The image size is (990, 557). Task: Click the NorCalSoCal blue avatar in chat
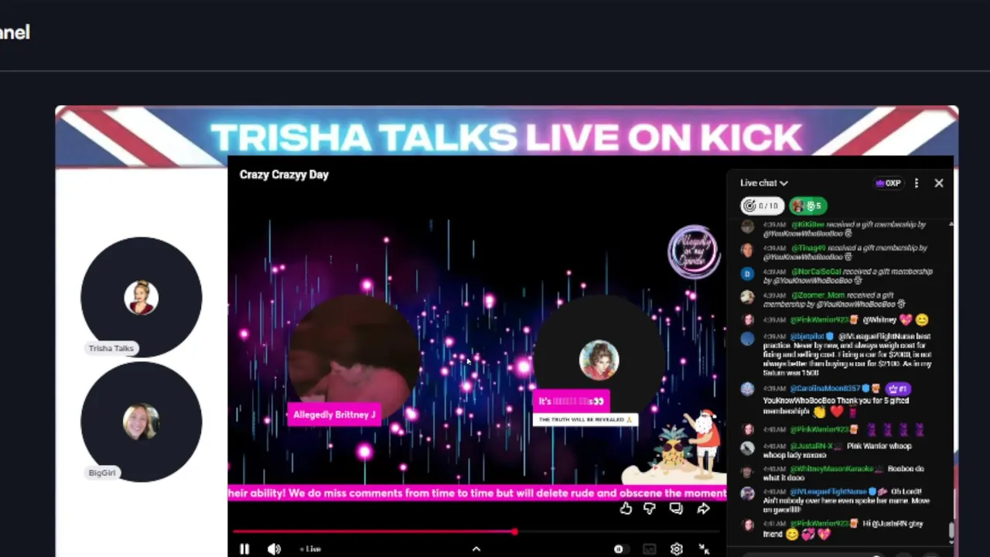click(747, 273)
